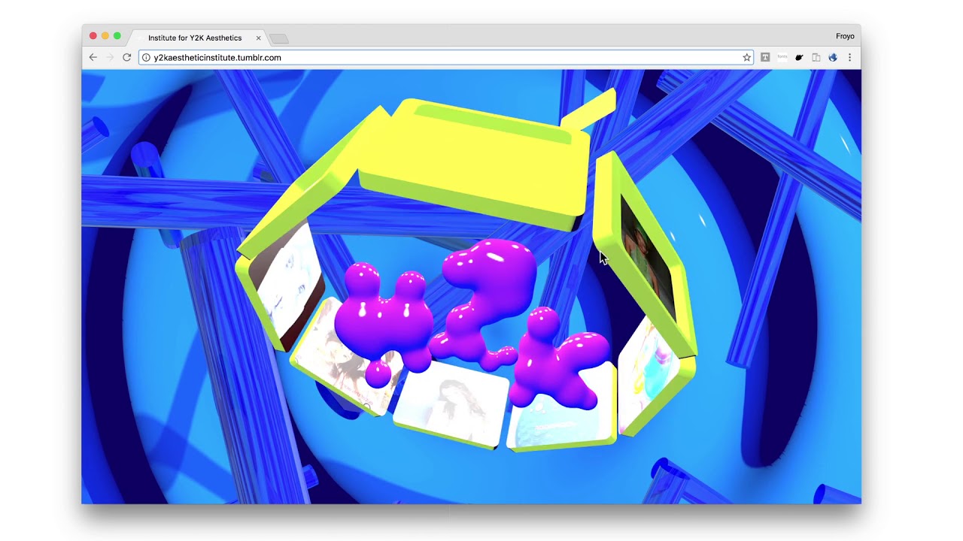Open the white thumbnail panel on the left
This screenshot has height=541, width=963.
[284, 284]
